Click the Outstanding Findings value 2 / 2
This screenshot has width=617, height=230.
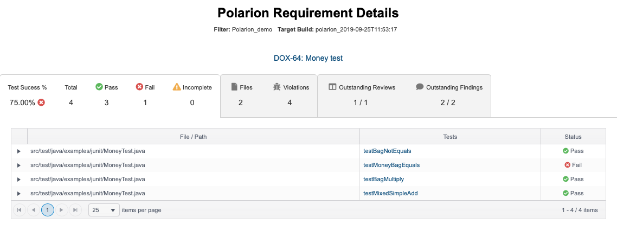tap(448, 103)
